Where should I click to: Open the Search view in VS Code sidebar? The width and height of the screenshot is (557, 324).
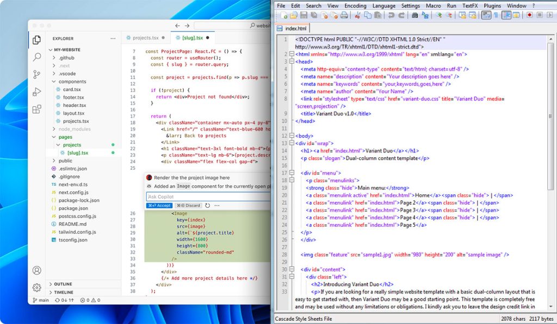(36, 57)
